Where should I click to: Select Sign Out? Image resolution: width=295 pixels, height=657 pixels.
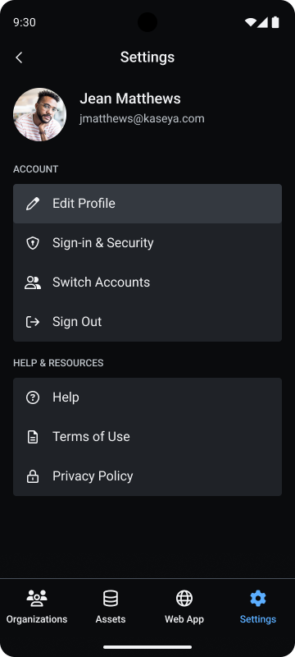(x=147, y=322)
